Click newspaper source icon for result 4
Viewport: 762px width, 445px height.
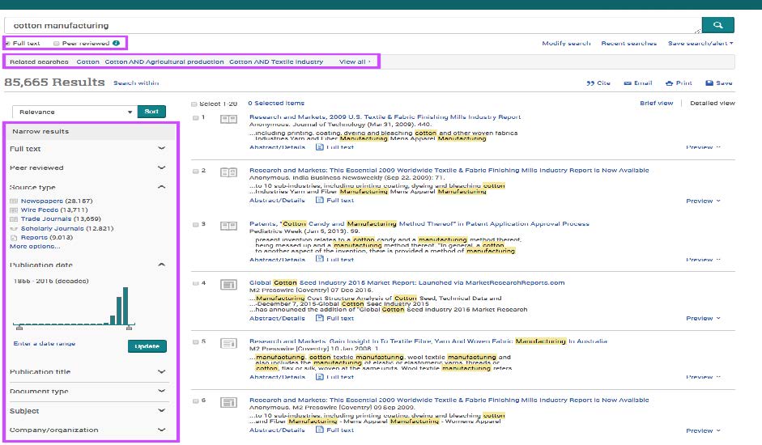228,284
